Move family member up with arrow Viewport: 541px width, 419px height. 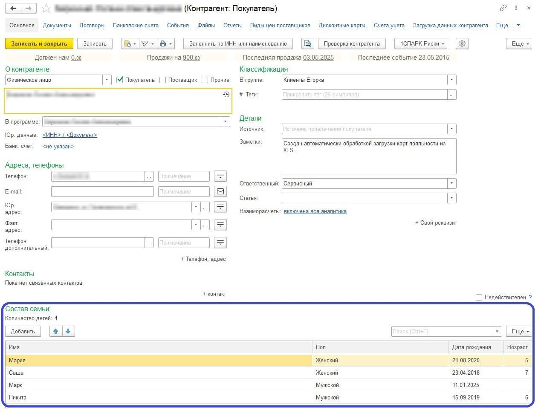pos(56,331)
